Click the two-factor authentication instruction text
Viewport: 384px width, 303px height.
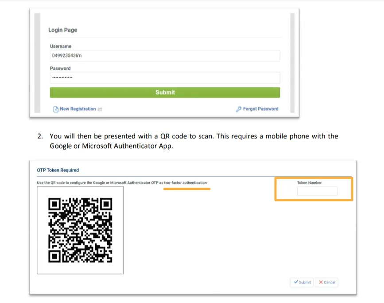(x=122, y=183)
